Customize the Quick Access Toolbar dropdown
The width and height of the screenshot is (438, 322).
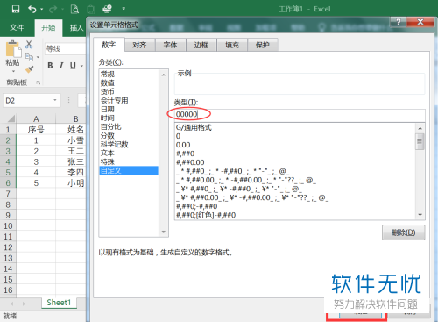(124, 9)
